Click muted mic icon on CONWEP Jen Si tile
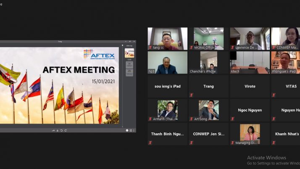This screenshot has height=169, width=300. 191,143
